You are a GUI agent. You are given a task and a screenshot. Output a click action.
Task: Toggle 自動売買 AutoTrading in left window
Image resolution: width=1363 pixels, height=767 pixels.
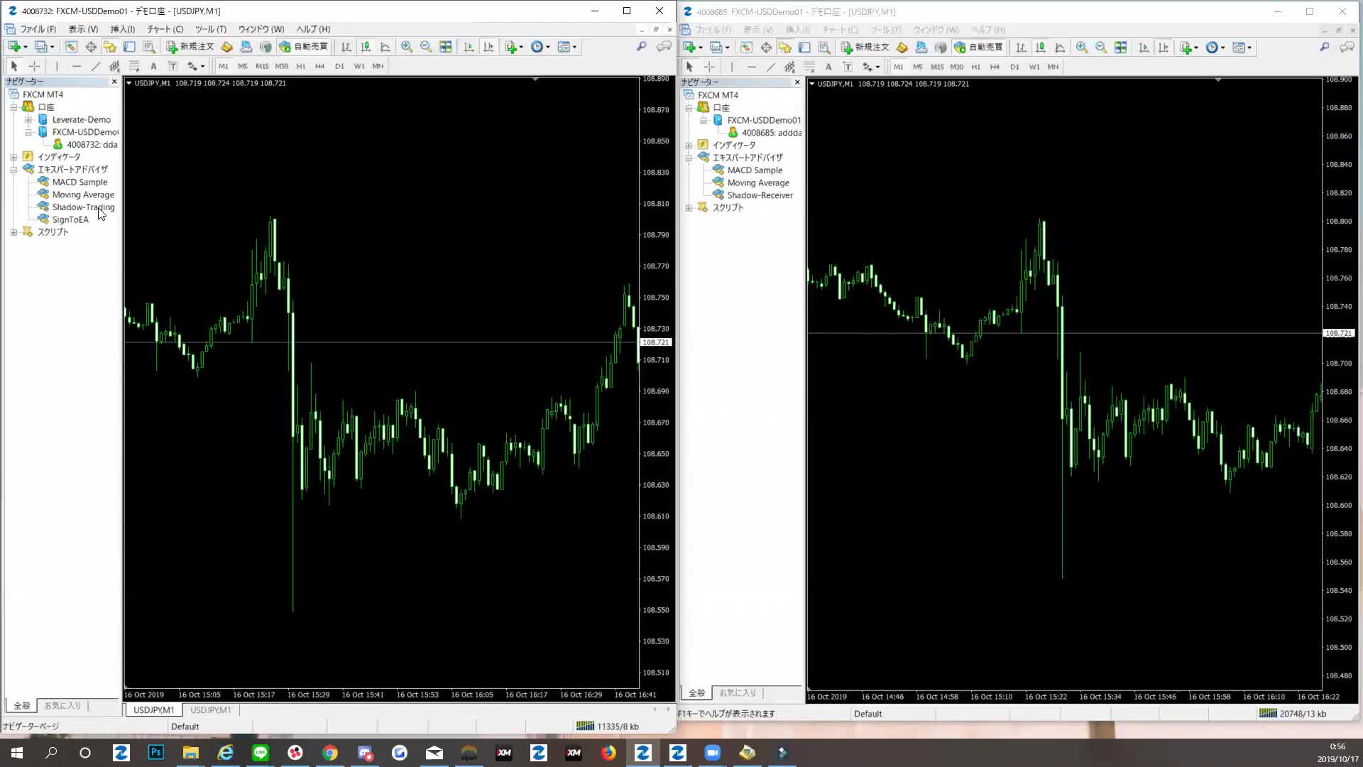304,47
